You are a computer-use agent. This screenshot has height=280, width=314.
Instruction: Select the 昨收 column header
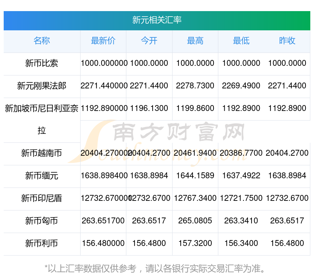coord(287,41)
